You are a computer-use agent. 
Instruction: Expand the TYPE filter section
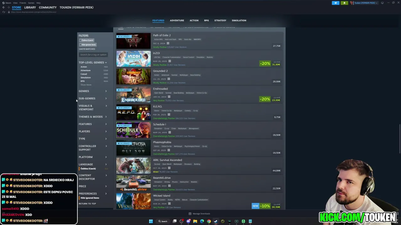(93, 139)
